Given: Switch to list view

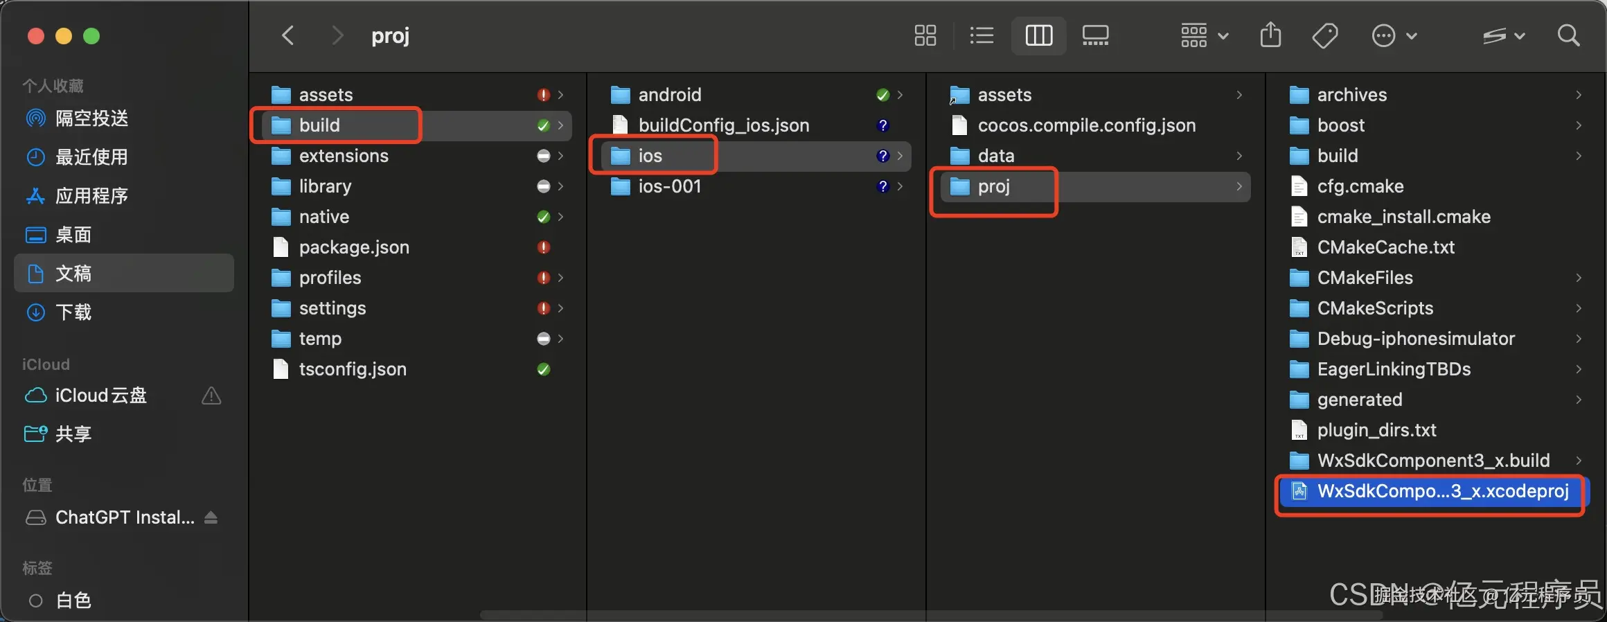Looking at the screenshot, I should click(x=982, y=35).
